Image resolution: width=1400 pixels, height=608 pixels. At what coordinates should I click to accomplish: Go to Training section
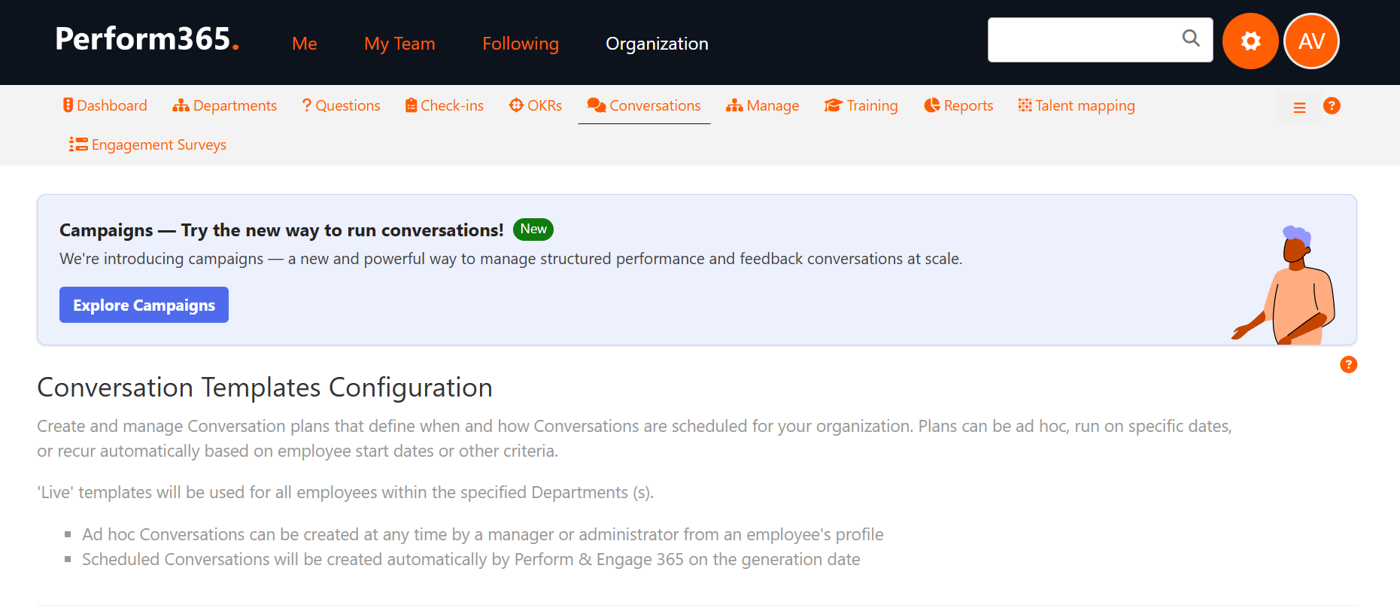861,106
